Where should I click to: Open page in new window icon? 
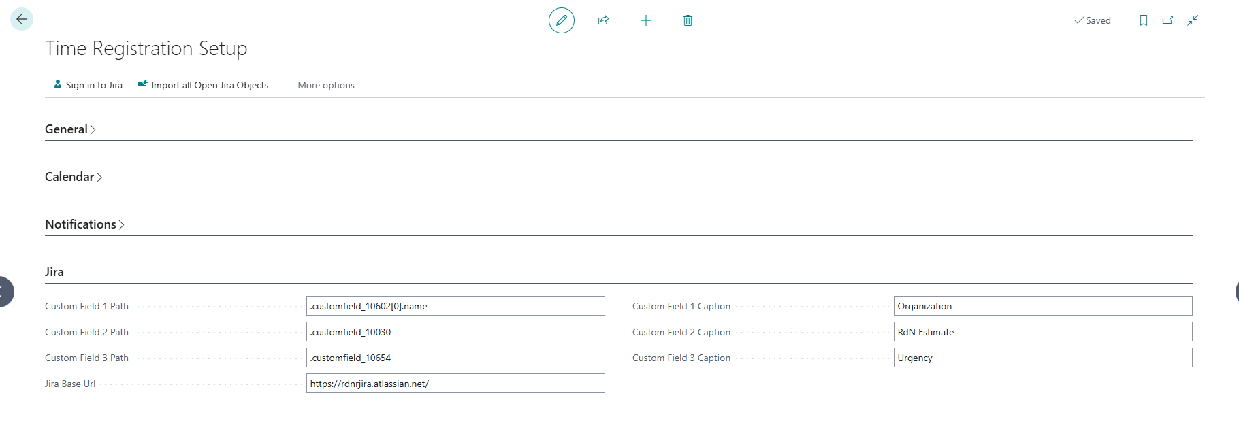click(x=1168, y=20)
